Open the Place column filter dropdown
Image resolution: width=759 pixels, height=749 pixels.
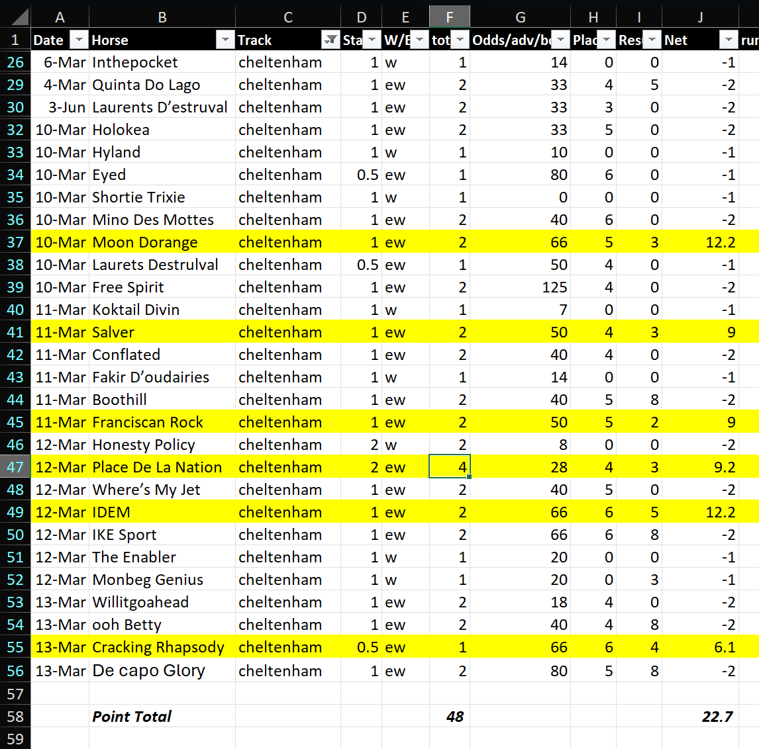pyautogui.click(x=606, y=40)
